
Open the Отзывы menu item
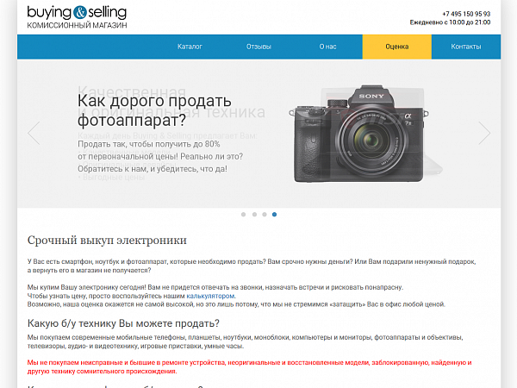(258, 47)
